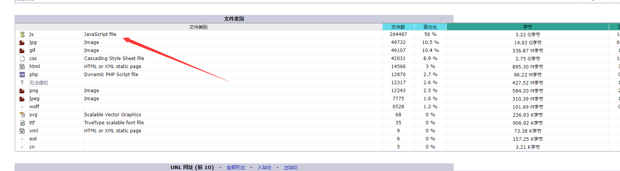Follow the 出站处 link

291,168
